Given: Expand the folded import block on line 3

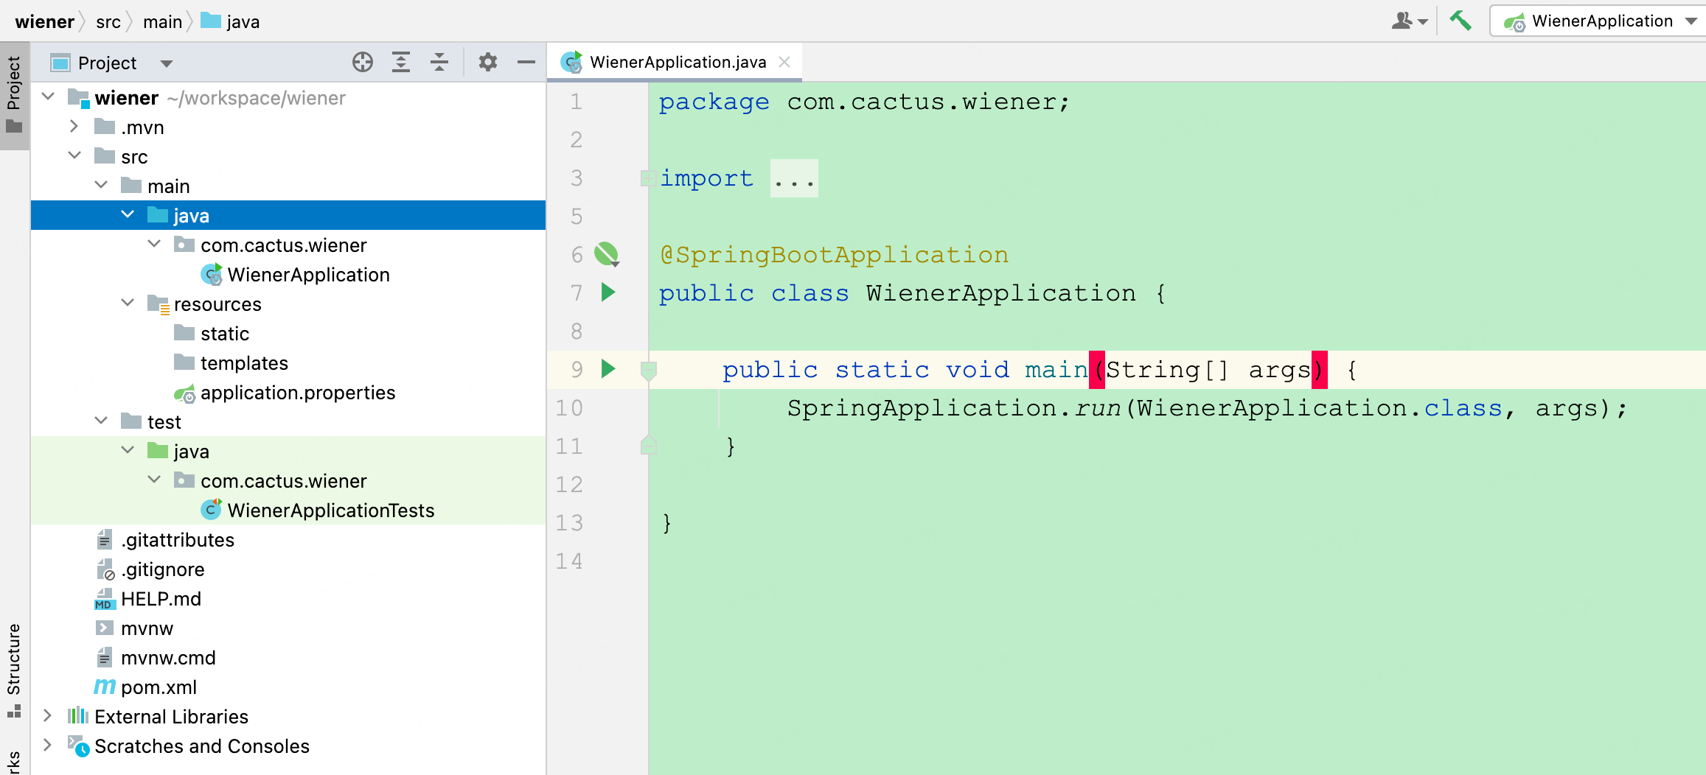Looking at the screenshot, I should click(647, 178).
